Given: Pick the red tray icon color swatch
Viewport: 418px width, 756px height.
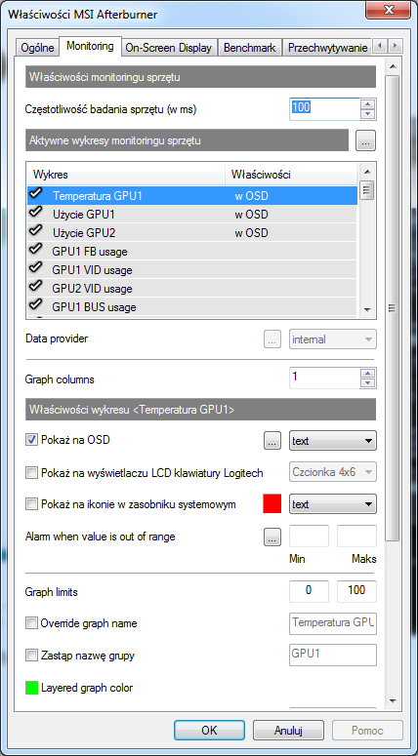Looking at the screenshot, I should tap(272, 504).
